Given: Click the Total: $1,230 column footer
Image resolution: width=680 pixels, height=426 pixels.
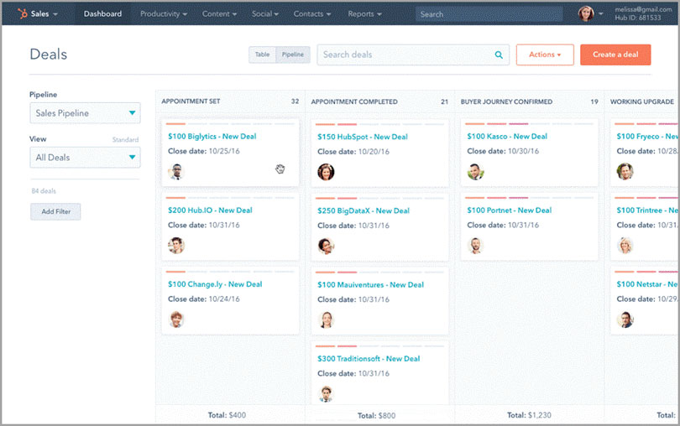Looking at the screenshot, I should tap(529, 415).
